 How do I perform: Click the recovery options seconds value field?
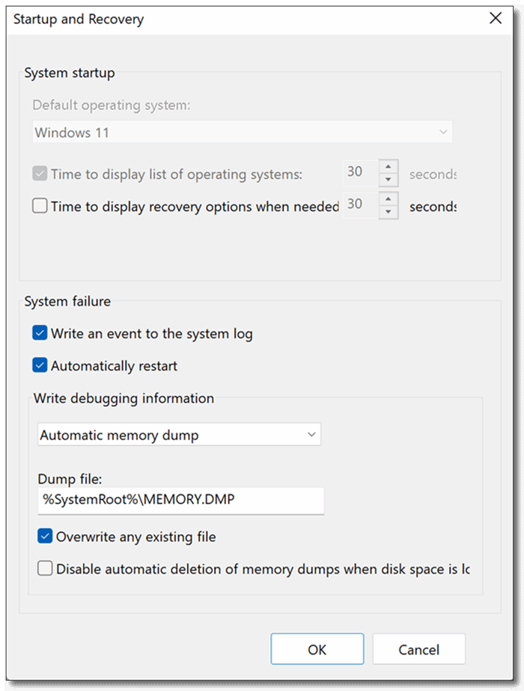click(360, 206)
